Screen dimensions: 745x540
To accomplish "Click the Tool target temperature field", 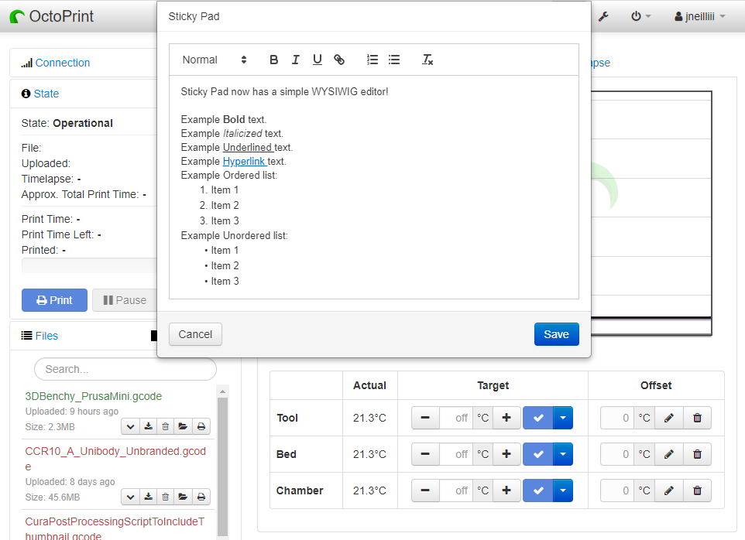I will point(456,418).
